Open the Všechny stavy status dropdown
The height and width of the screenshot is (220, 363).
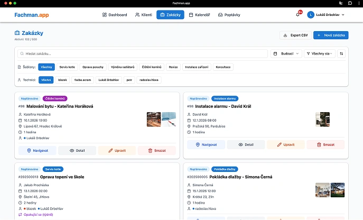coord(320,53)
